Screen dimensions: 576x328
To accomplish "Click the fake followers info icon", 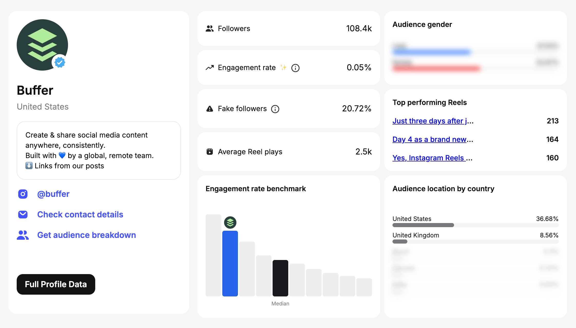I will [275, 109].
